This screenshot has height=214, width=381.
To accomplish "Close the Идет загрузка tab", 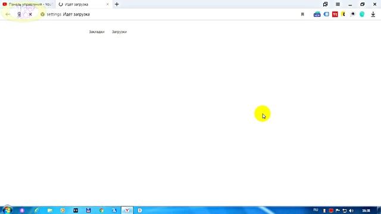I will tap(108, 4).
